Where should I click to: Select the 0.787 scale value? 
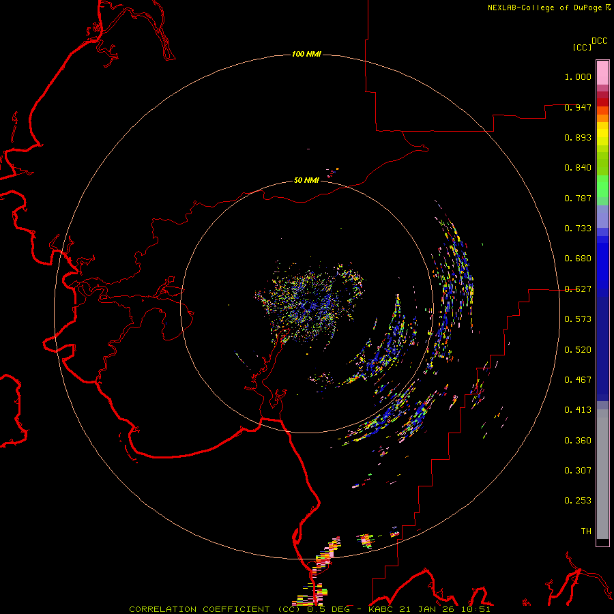coord(578,198)
